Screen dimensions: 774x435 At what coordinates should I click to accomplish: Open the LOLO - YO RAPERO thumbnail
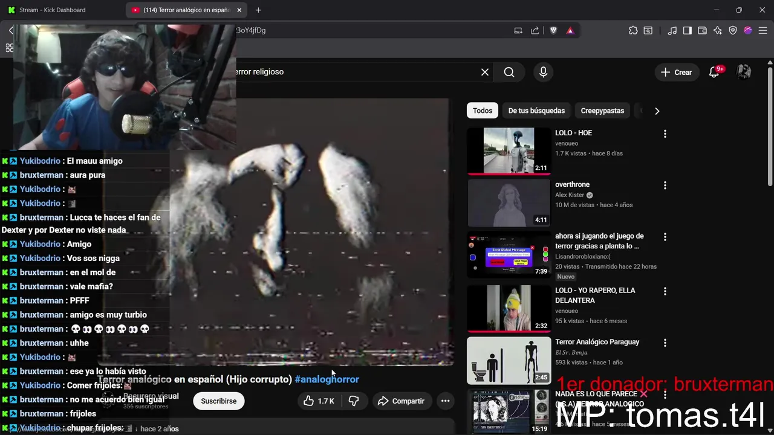coord(509,308)
